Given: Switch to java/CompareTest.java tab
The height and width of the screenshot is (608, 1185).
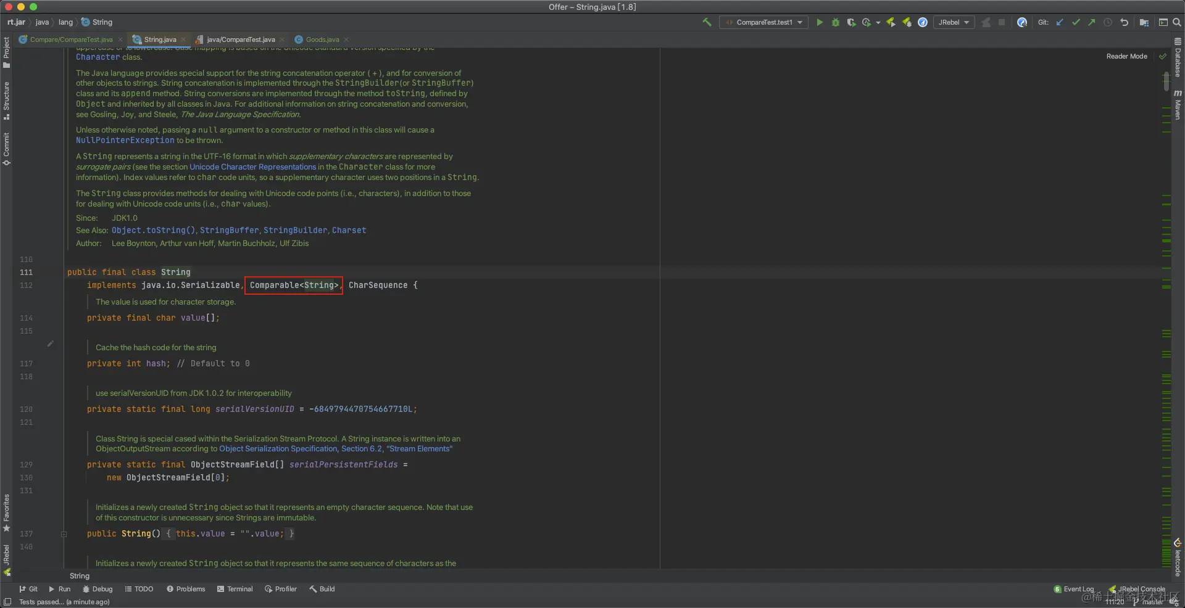Looking at the screenshot, I should (241, 39).
